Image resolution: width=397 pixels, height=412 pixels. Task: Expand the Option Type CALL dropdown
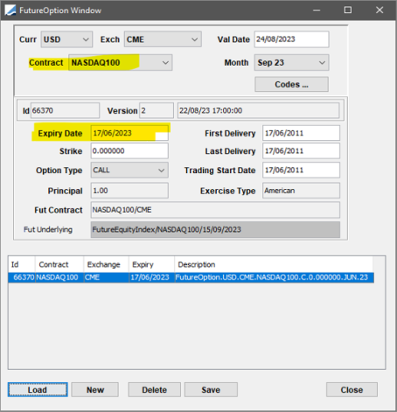129,170
